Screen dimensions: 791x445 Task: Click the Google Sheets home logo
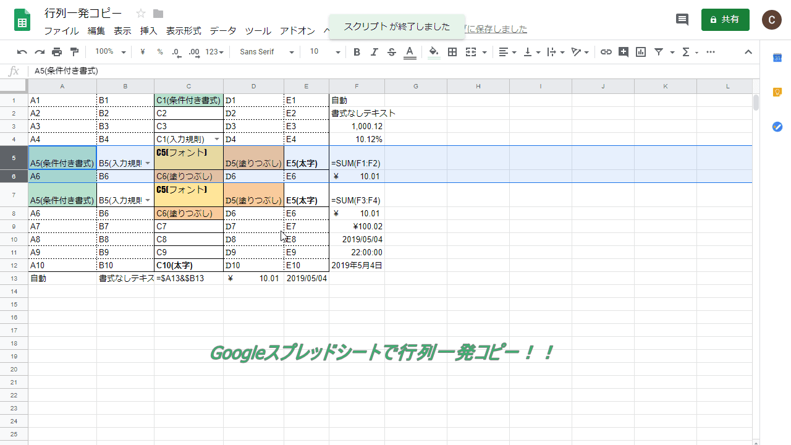click(x=23, y=20)
